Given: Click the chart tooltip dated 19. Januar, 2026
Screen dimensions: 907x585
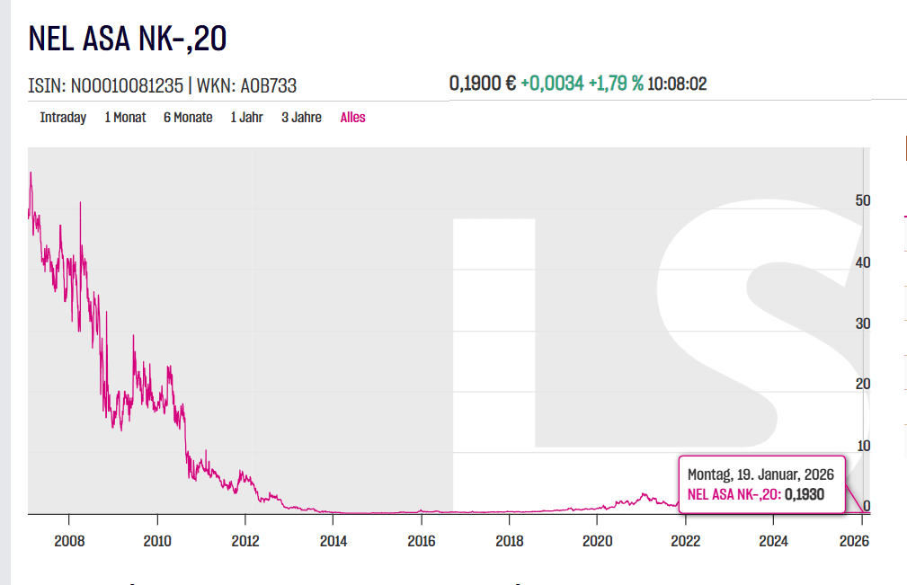Looking at the screenshot, I should click(x=760, y=483).
